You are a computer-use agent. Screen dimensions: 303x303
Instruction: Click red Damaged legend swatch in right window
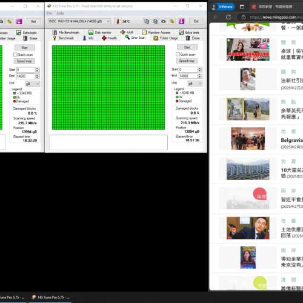pyautogui.click(x=177, y=101)
